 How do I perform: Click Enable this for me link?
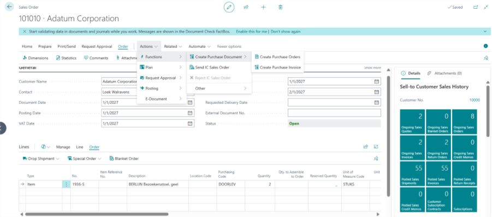[x=252, y=32]
